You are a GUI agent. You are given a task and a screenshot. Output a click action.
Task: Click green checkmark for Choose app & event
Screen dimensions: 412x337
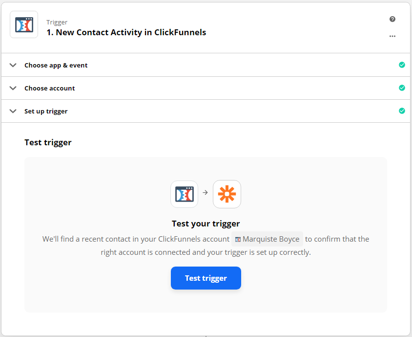[402, 65]
